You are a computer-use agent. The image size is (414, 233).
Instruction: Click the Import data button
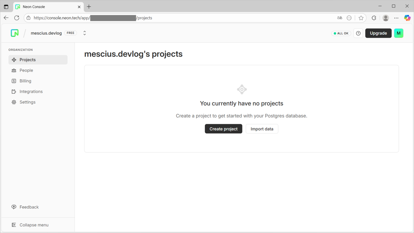[x=262, y=129]
